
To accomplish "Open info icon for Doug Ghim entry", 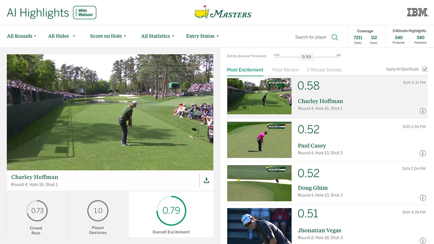I will (x=422, y=198).
